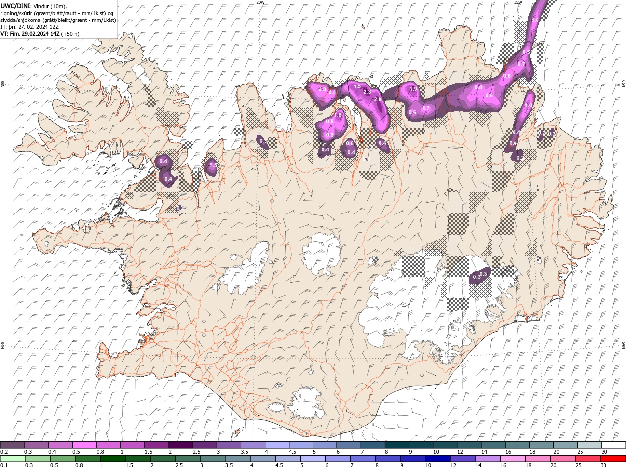Click the 1–1.5 darkest green rain legend swatch
The height and width of the screenshot is (469, 626).
[x=113, y=459]
